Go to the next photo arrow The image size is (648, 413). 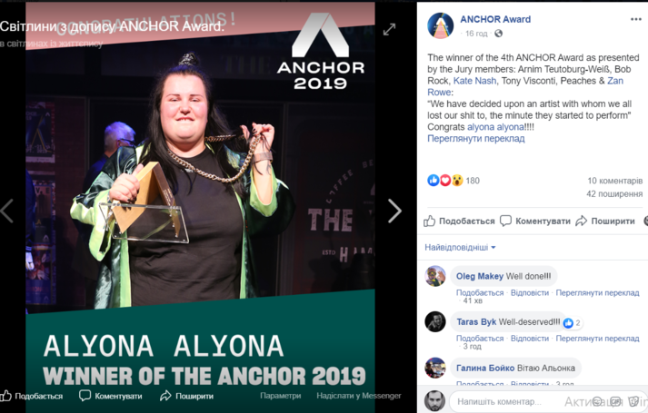pos(394,211)
